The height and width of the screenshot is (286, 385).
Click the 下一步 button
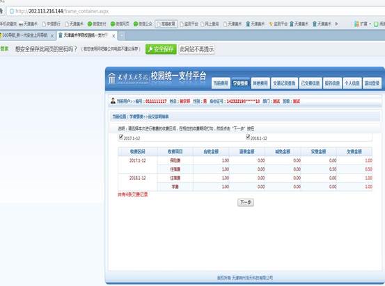[246, 202]
